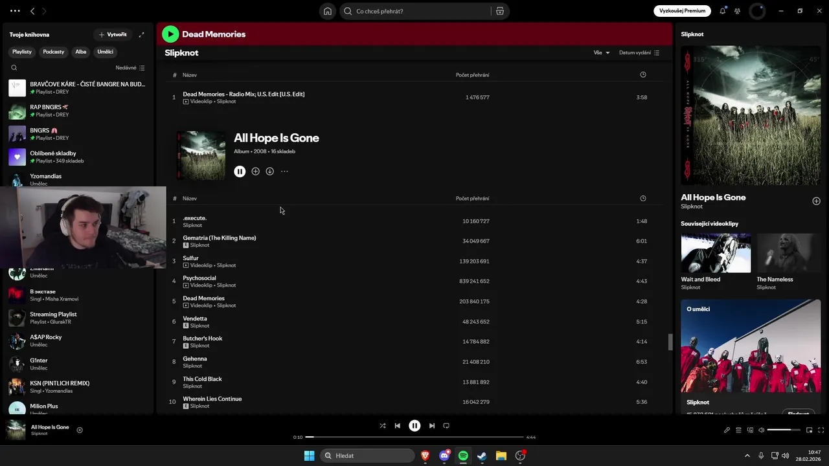Skip to the previous track
This screenshot has width=829, height=466.
coord(397,426)
